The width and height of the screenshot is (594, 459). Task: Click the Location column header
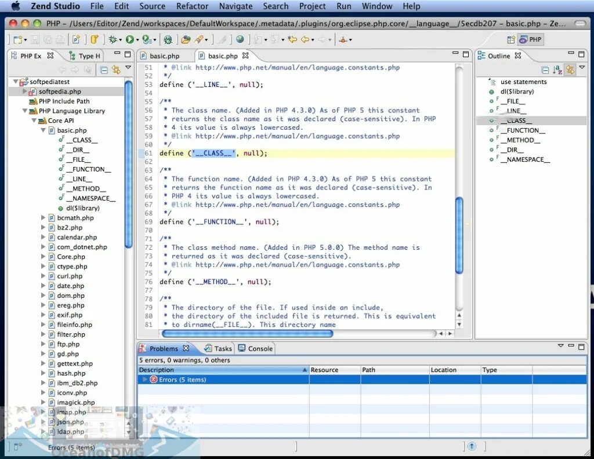[455, 370]
